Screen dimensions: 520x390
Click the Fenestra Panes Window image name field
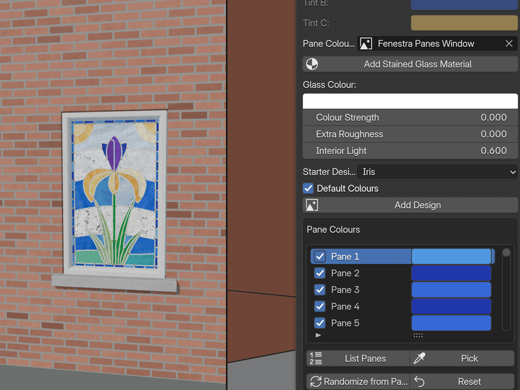point(437,44)
